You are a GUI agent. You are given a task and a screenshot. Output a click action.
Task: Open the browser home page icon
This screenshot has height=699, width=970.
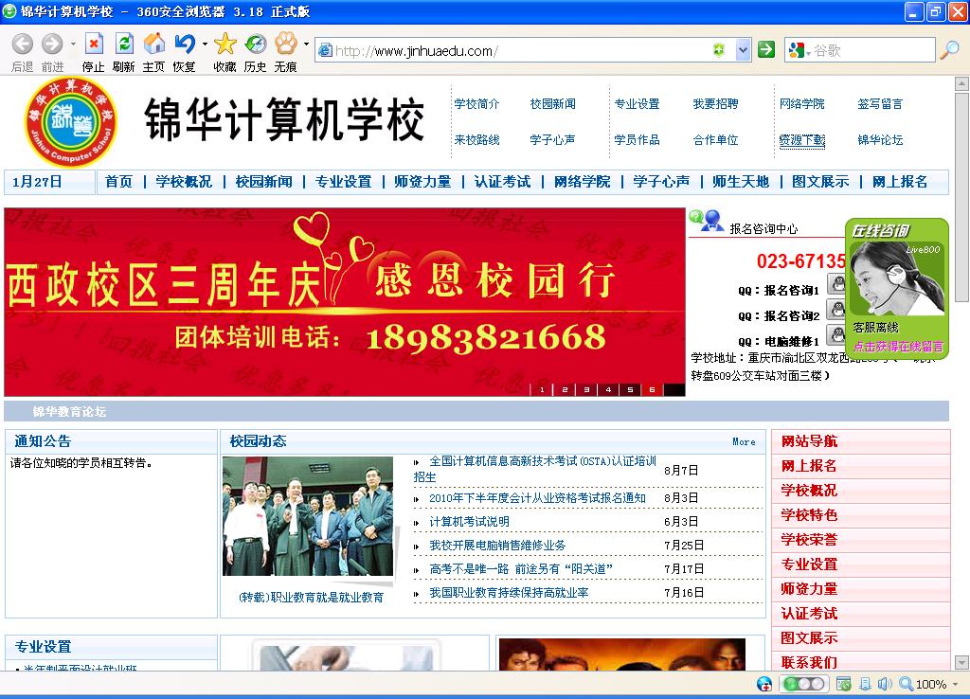[x=154, y=45]
